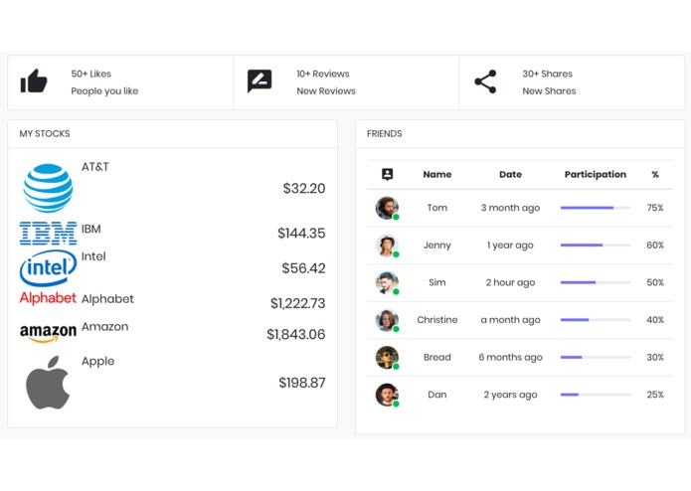This screenshot has height=491, width=691.
Task: Select the Apple stock name
Action: [97, 362]
